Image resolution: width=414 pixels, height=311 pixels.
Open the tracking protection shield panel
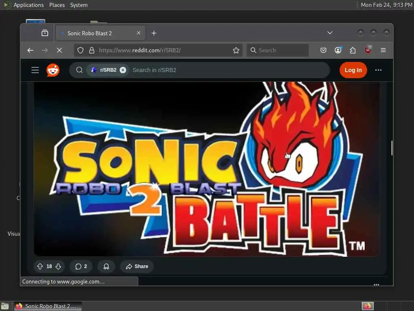[x=80, y=50]
